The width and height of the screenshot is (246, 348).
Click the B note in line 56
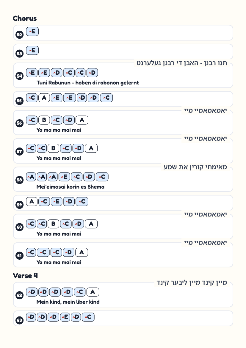44,120
